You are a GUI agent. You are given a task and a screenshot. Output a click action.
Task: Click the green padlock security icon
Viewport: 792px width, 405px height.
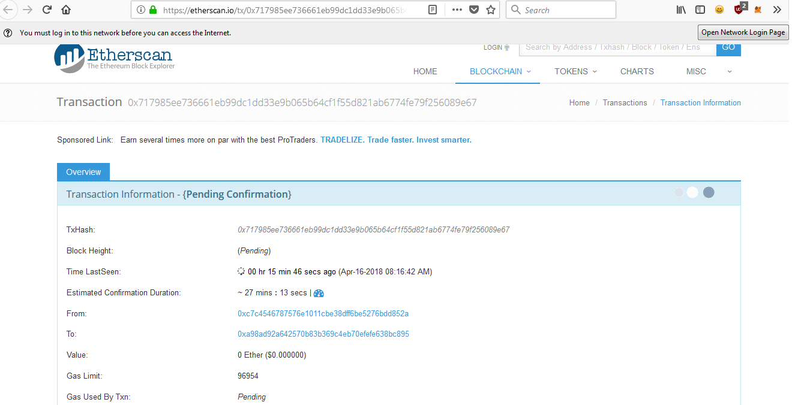(152, 10)
